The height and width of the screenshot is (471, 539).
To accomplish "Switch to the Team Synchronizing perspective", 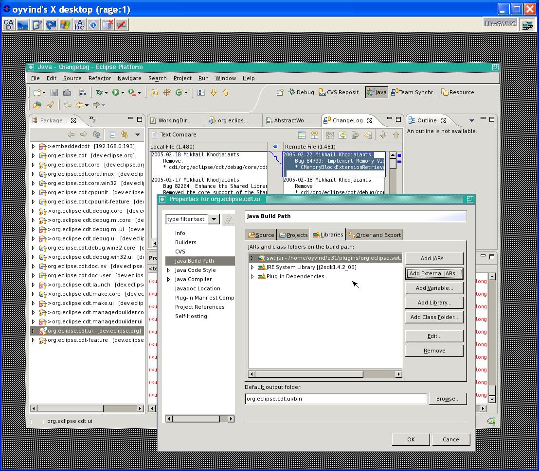I will coord(414,92).
